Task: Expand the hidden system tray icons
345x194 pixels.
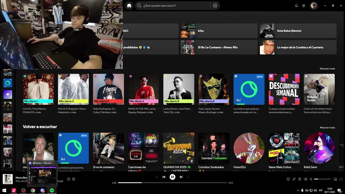Action: [298, 190]
